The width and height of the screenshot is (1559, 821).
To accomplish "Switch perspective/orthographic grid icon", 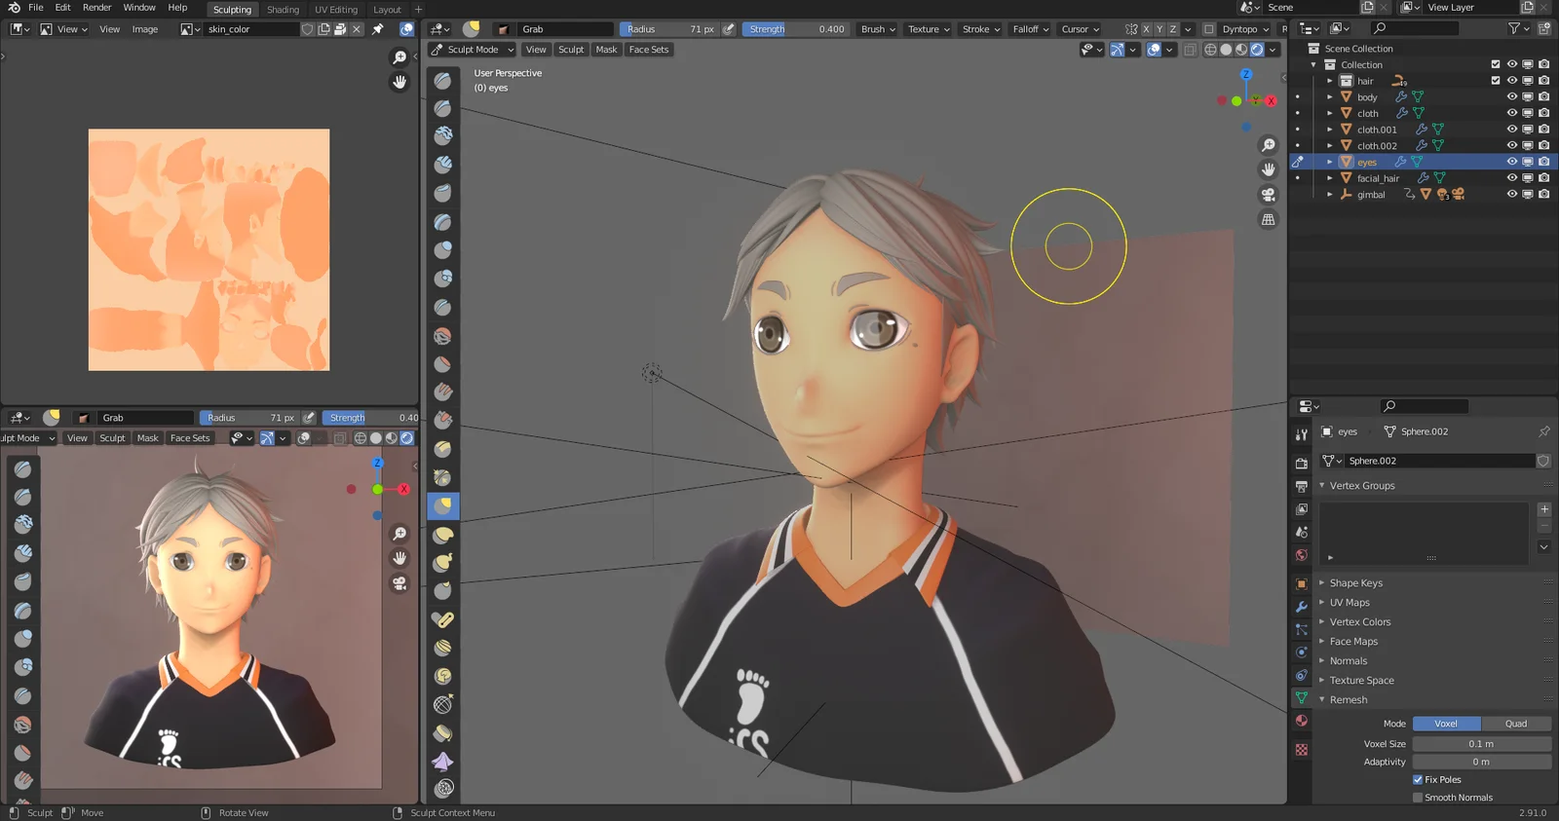I will point(1269,219).
